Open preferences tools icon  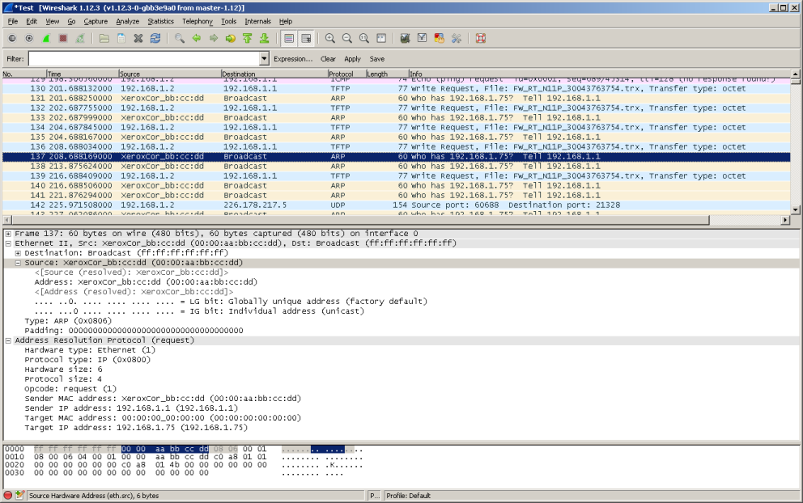coord(457,38)
